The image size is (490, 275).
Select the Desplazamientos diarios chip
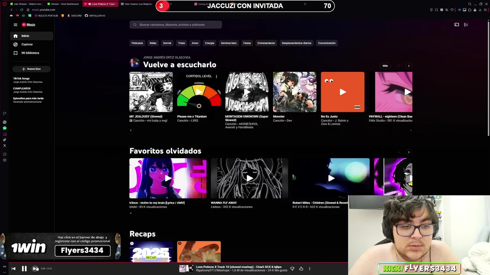(296, 43)
